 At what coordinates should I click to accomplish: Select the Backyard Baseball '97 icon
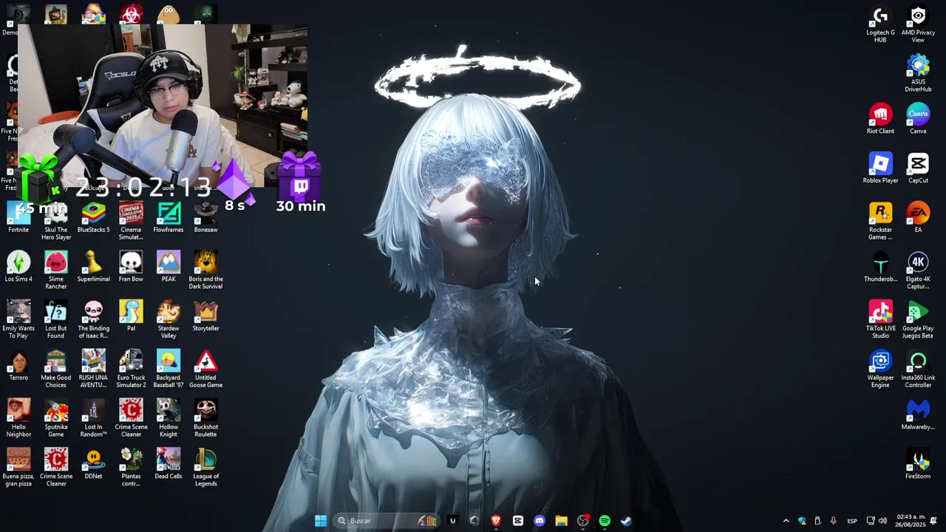tap(169, 369)
